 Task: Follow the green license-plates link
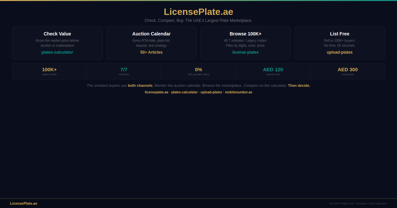coord(245,52)
